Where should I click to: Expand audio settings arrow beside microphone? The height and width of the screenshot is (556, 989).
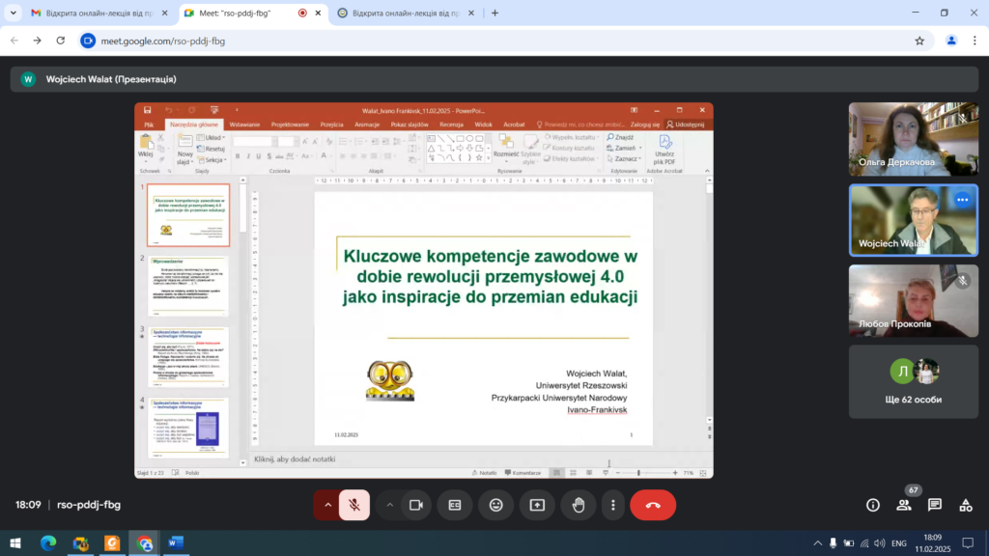pyautogui.click(x=327, y=505)
